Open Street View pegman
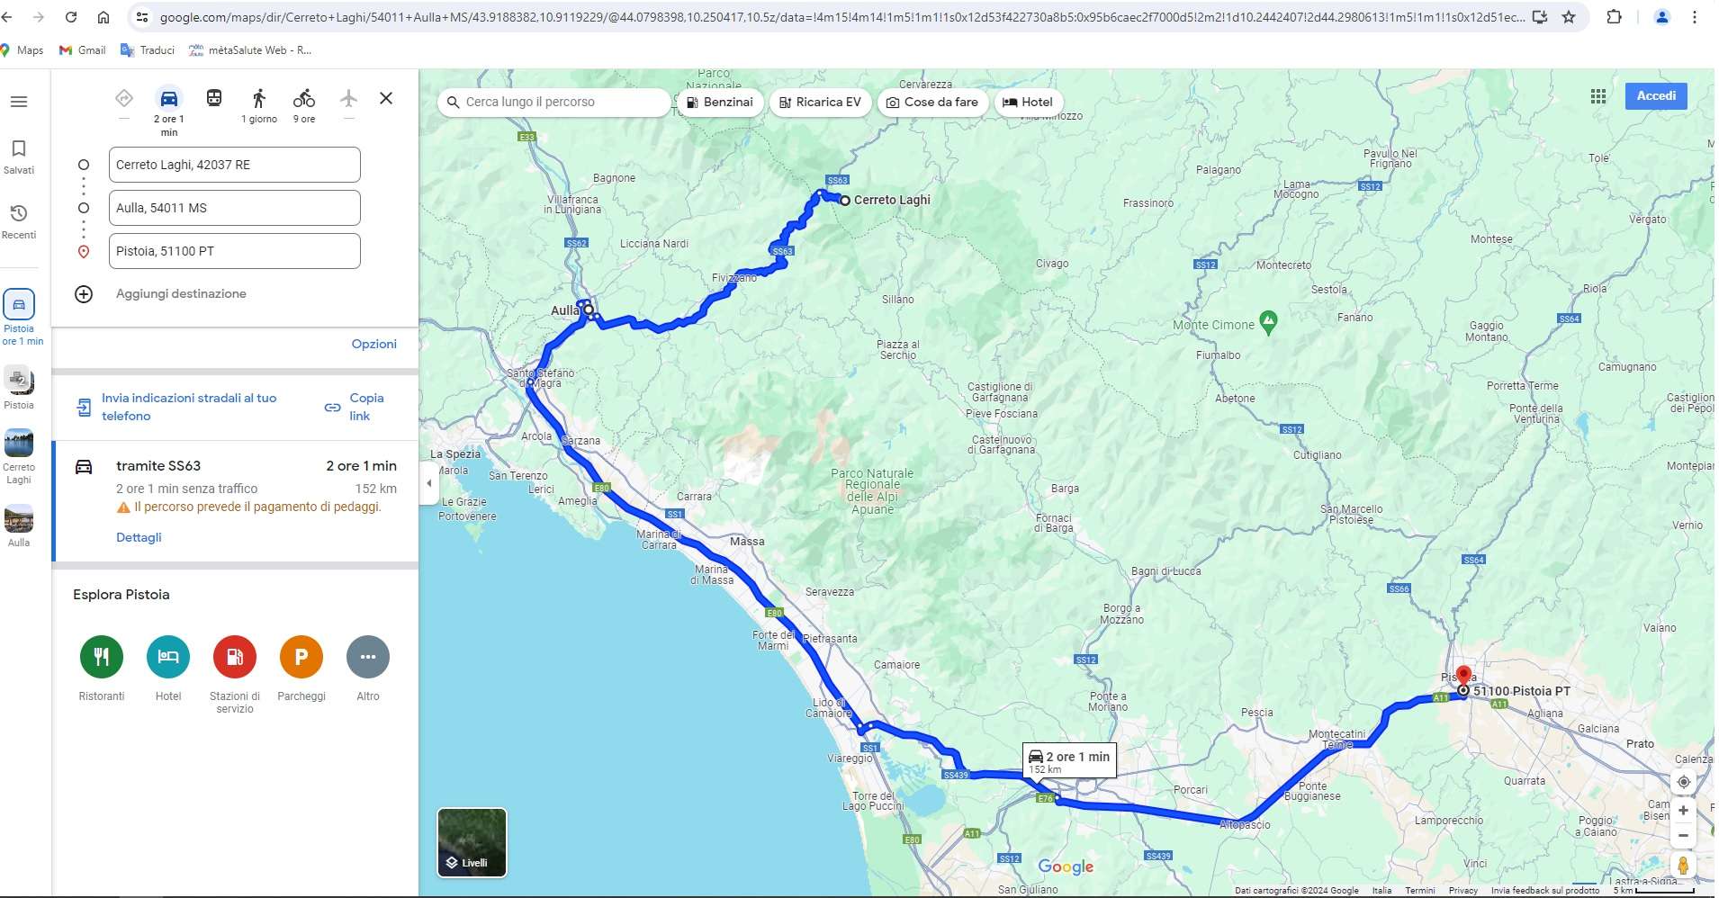 (x=1683, y=866)
